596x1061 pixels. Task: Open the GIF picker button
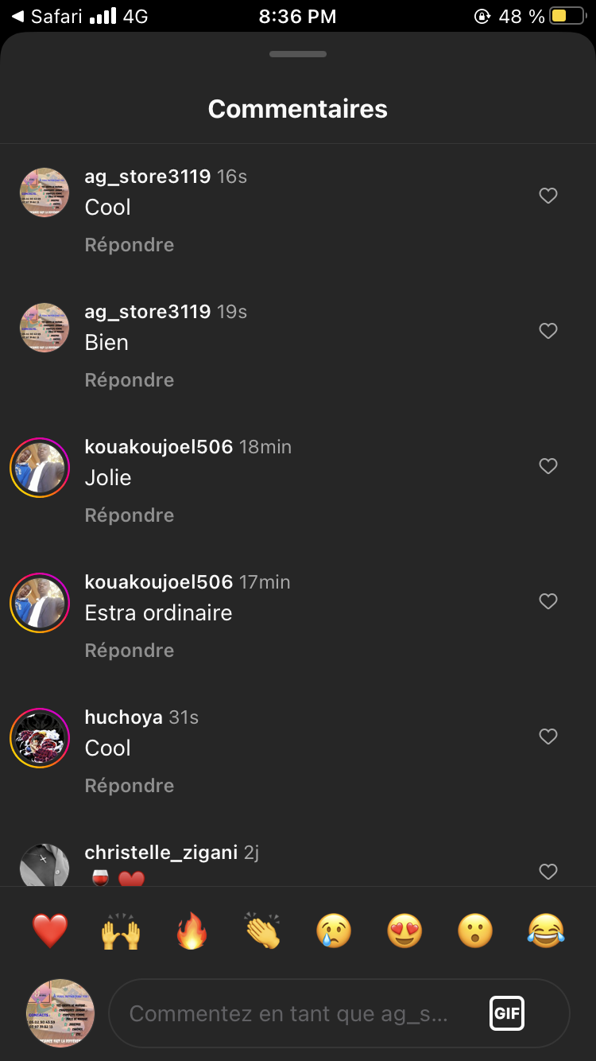coord(507,1013)
